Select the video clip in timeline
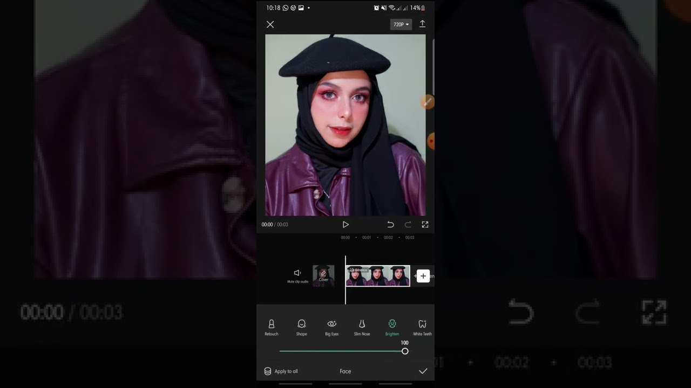 coord(378,275)
